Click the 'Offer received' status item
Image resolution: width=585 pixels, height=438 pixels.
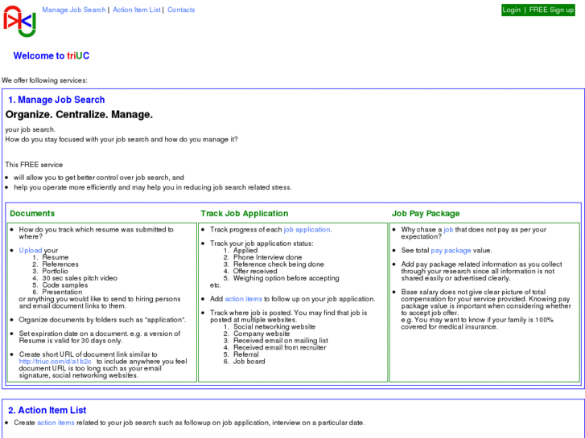click(255, 271)
